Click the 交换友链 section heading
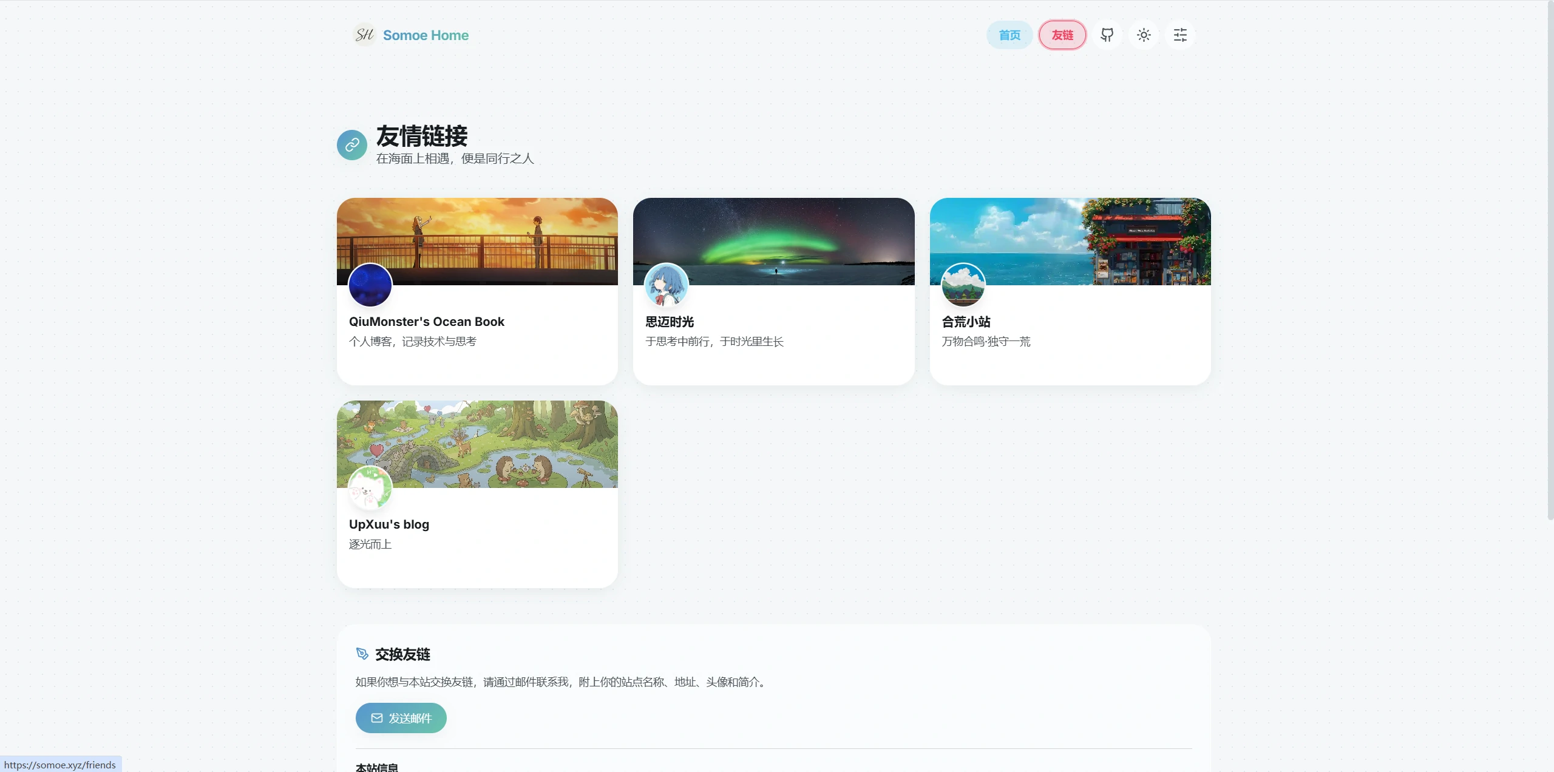This screenshot has height=772, width=1554. coord(402,654)
